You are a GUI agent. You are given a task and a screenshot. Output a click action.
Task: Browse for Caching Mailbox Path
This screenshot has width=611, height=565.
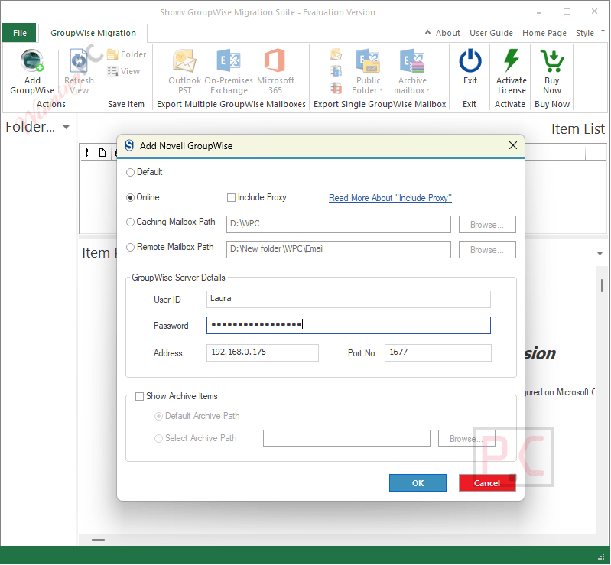pyautogui.click(x=487, y=225)
